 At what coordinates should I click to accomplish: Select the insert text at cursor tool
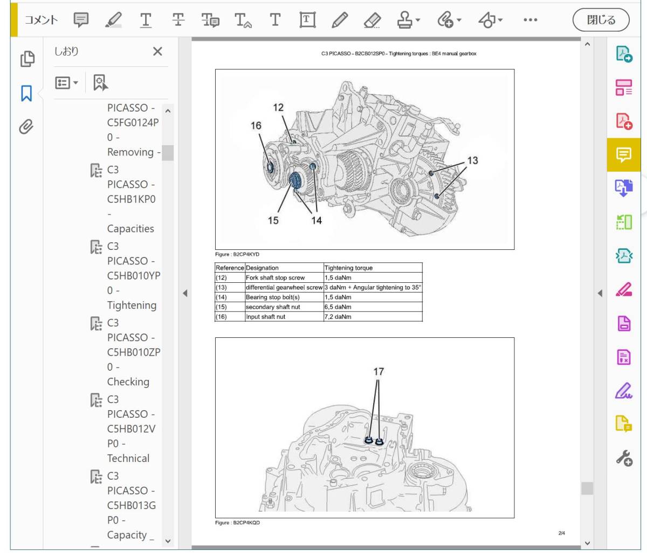(x=243, y=21)
